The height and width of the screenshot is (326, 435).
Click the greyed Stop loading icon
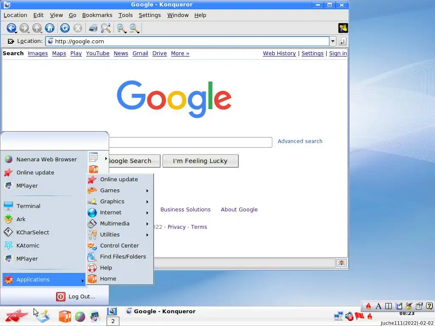tap(78, 28)
